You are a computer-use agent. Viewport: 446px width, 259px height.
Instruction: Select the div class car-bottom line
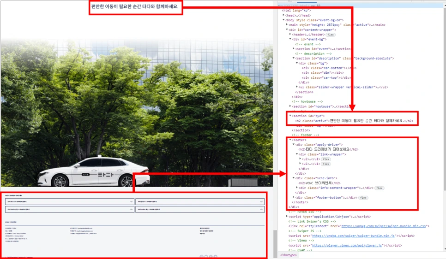coord(329,68)
